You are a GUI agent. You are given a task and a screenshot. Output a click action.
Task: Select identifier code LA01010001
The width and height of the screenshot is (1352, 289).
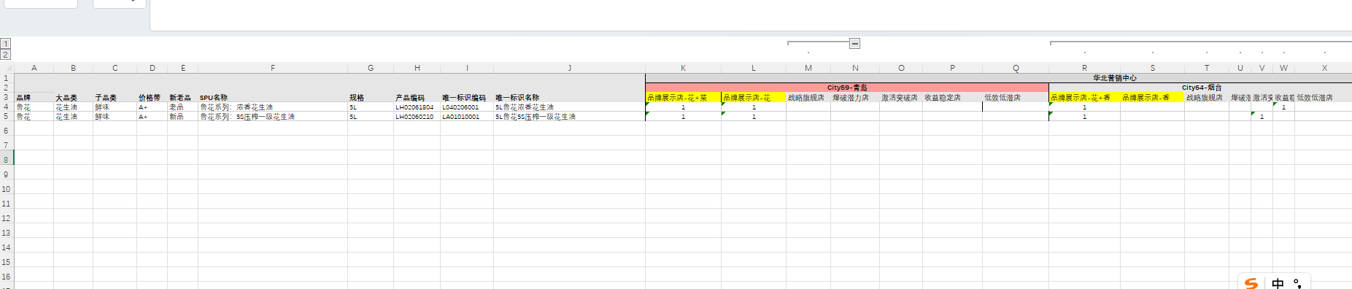tap(467, 116)
